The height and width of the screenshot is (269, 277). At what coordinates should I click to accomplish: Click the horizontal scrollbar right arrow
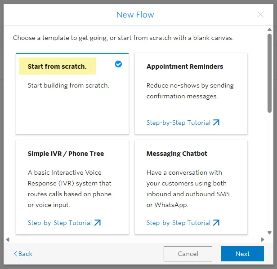coord(263,239)
